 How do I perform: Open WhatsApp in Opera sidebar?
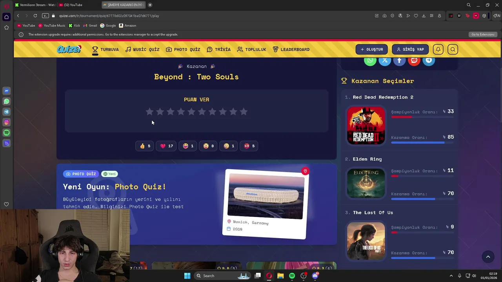click(x=6, y=101)
